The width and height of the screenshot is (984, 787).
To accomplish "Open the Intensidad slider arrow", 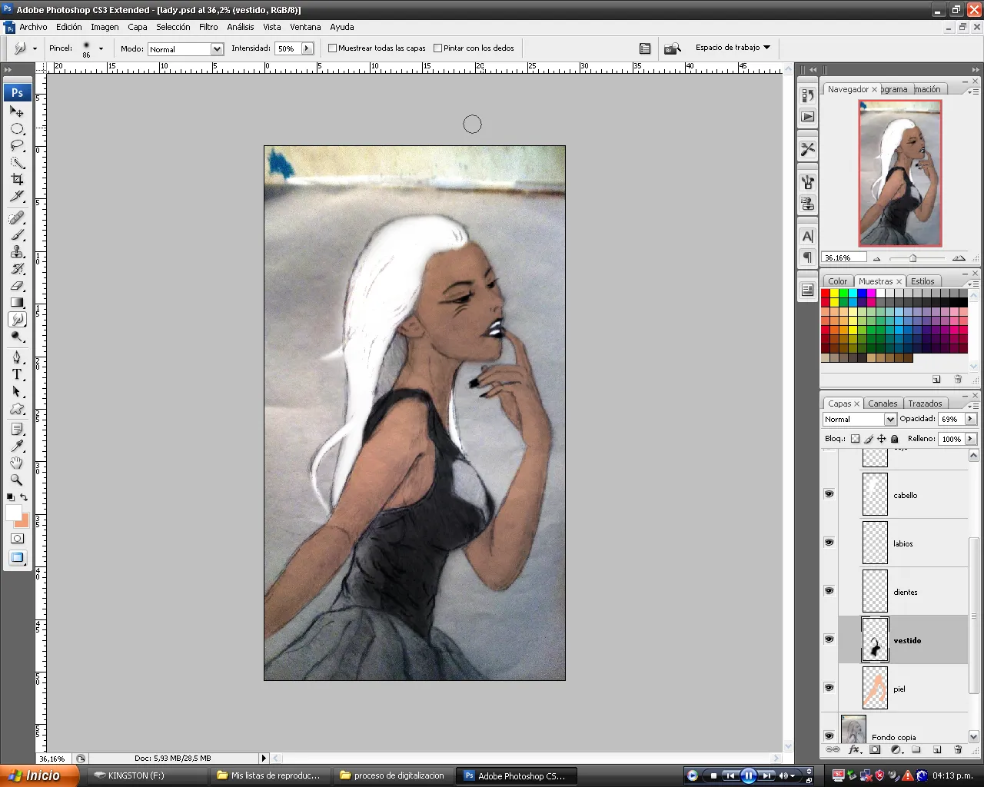I will click(x=307, y=48).
